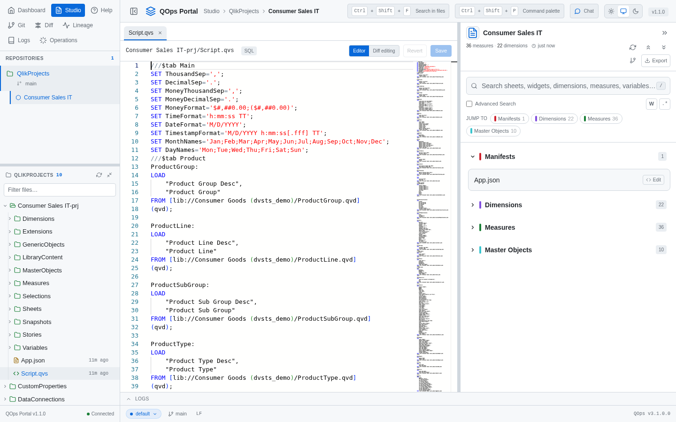Image resolution: width=676 pixels, height=422 pixels.
Task: Go to the Git section
Action: (x=16, y=25)
